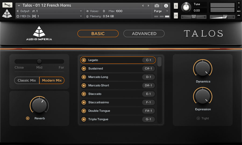The width and height of the screenshot is (242, 145).
Task: Click the Max voices value 1000
Action: (119, 11)
